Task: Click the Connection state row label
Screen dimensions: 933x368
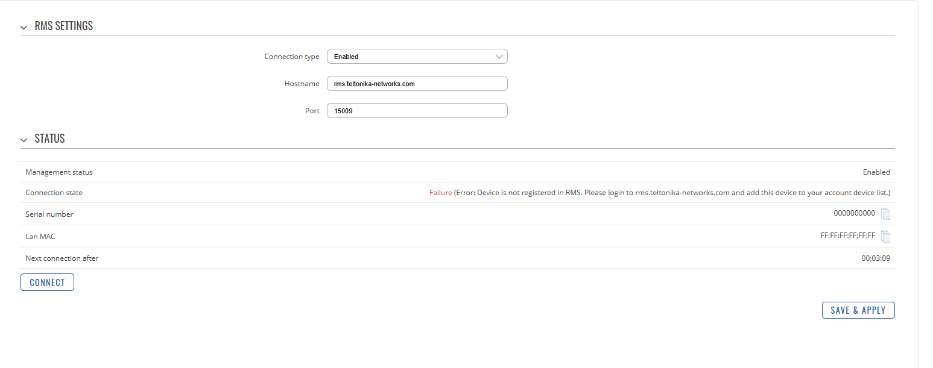Action: [x=54, y=193]
